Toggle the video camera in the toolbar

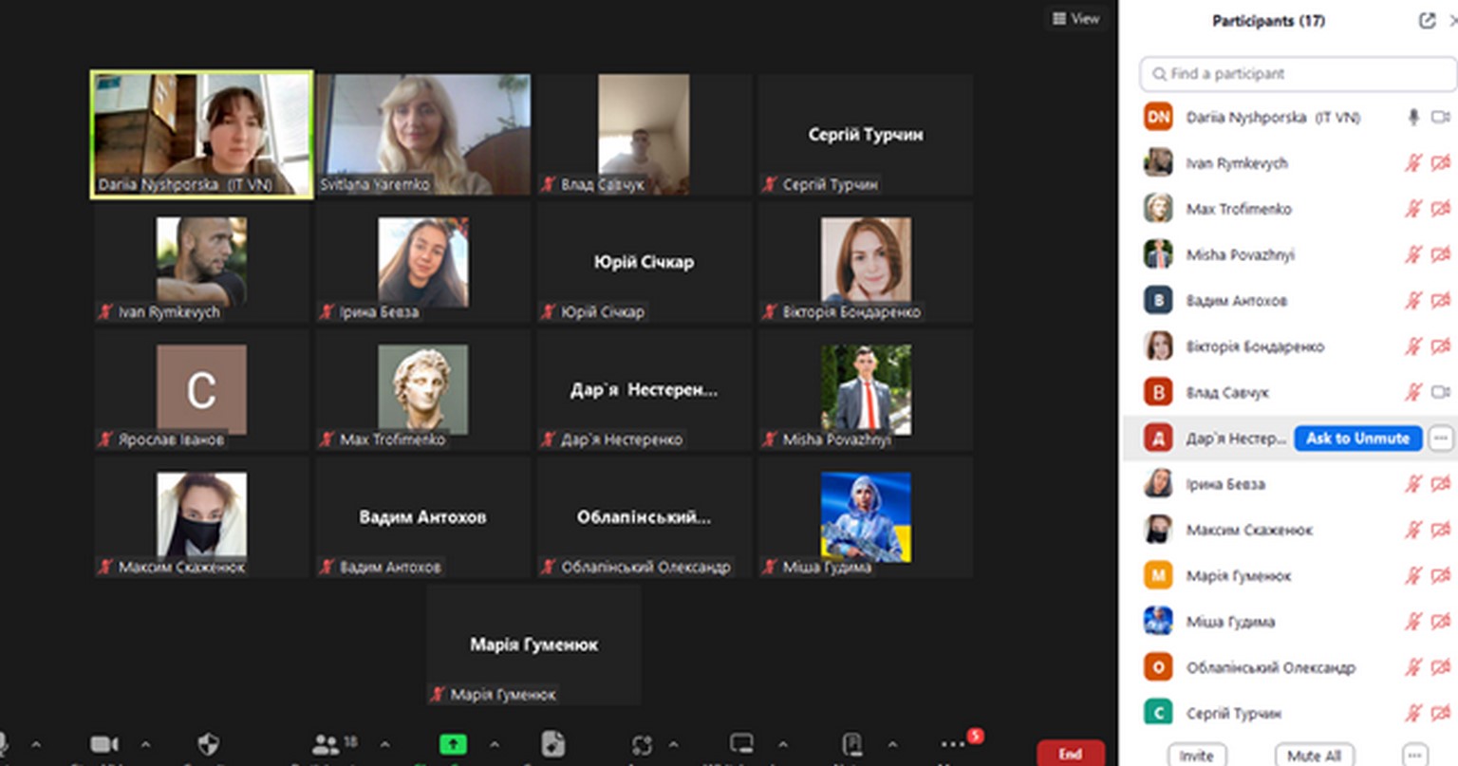tap(103, 744)
